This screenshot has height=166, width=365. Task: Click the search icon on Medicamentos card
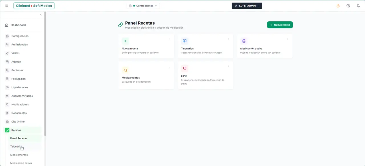click(x=125, y=70)
